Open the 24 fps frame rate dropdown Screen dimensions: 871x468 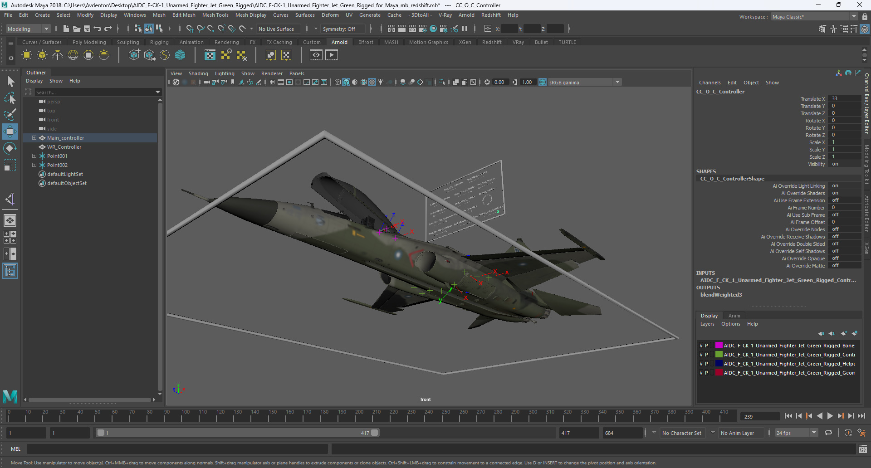797,433
